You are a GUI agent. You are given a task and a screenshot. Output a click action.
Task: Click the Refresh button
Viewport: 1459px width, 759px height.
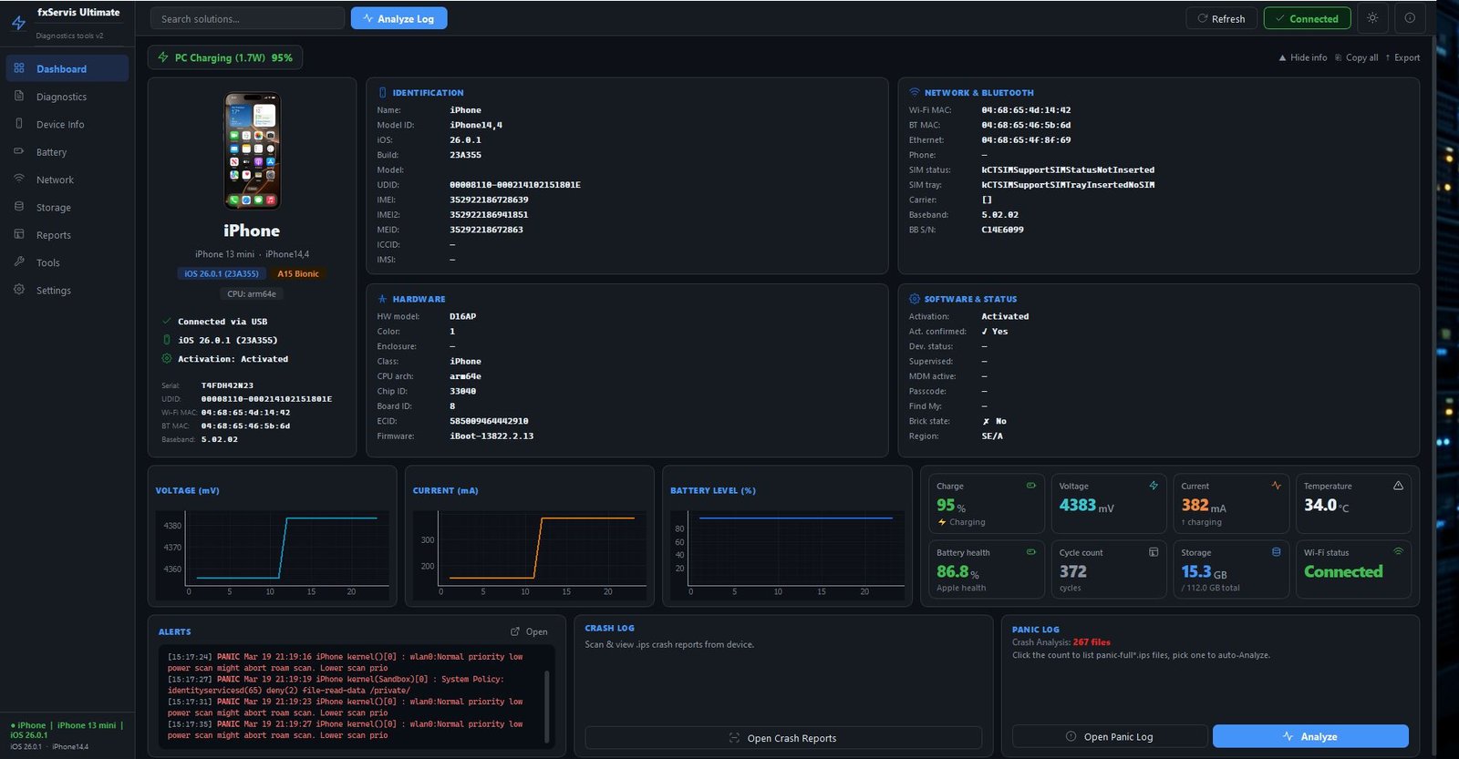[1221, 18]
